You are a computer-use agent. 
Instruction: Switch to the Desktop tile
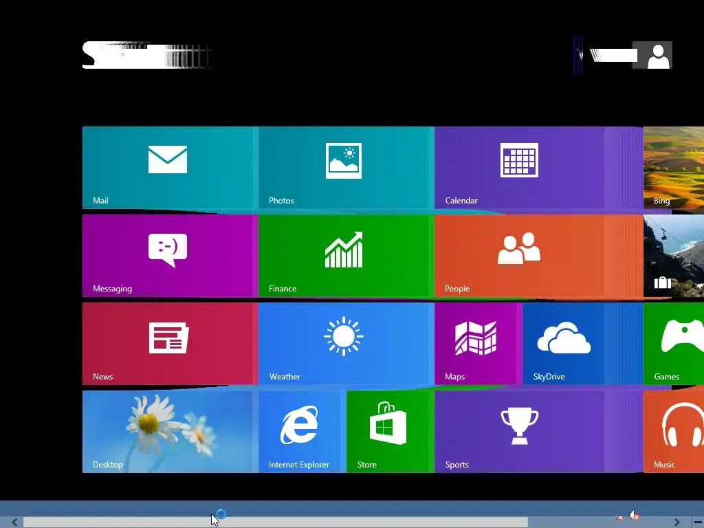click(x=168, y=432)
